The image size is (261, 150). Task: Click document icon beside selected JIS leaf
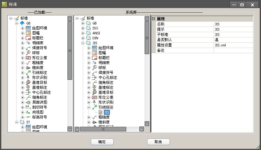[100, 112]
